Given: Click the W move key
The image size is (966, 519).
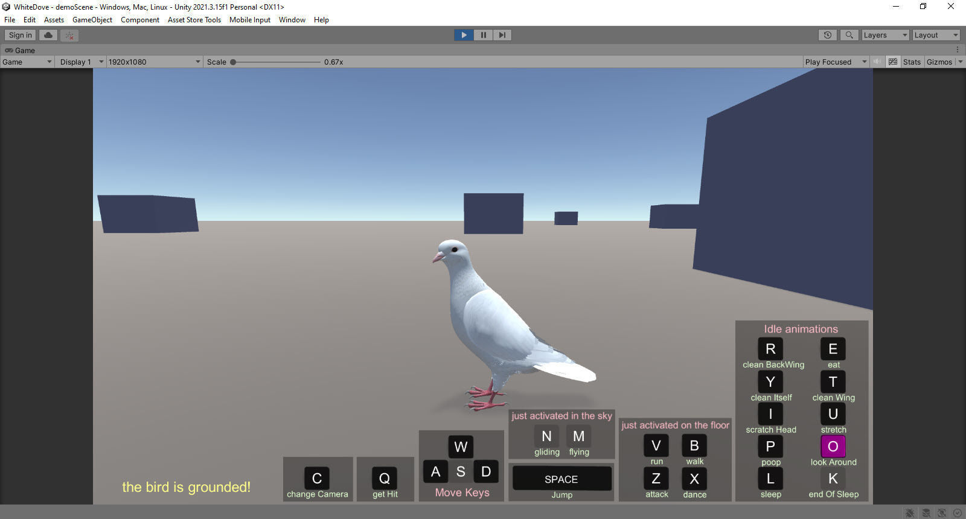Looking at the screenshot, I should click(461, 447).
